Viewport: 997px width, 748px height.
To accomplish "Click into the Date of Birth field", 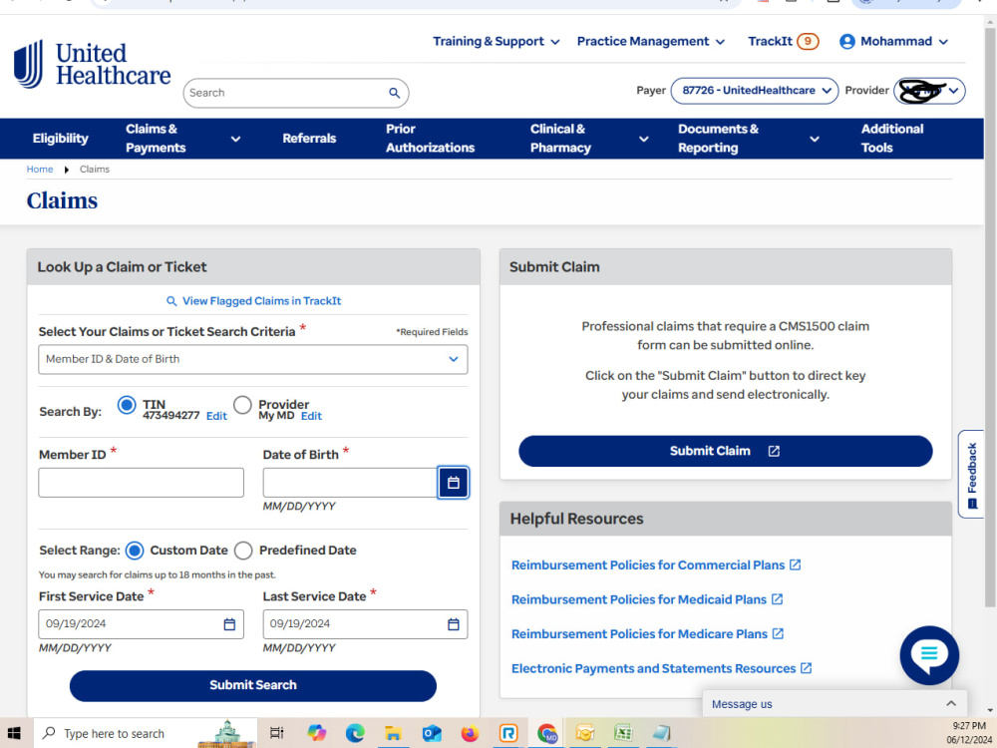I will pos(350,483).
